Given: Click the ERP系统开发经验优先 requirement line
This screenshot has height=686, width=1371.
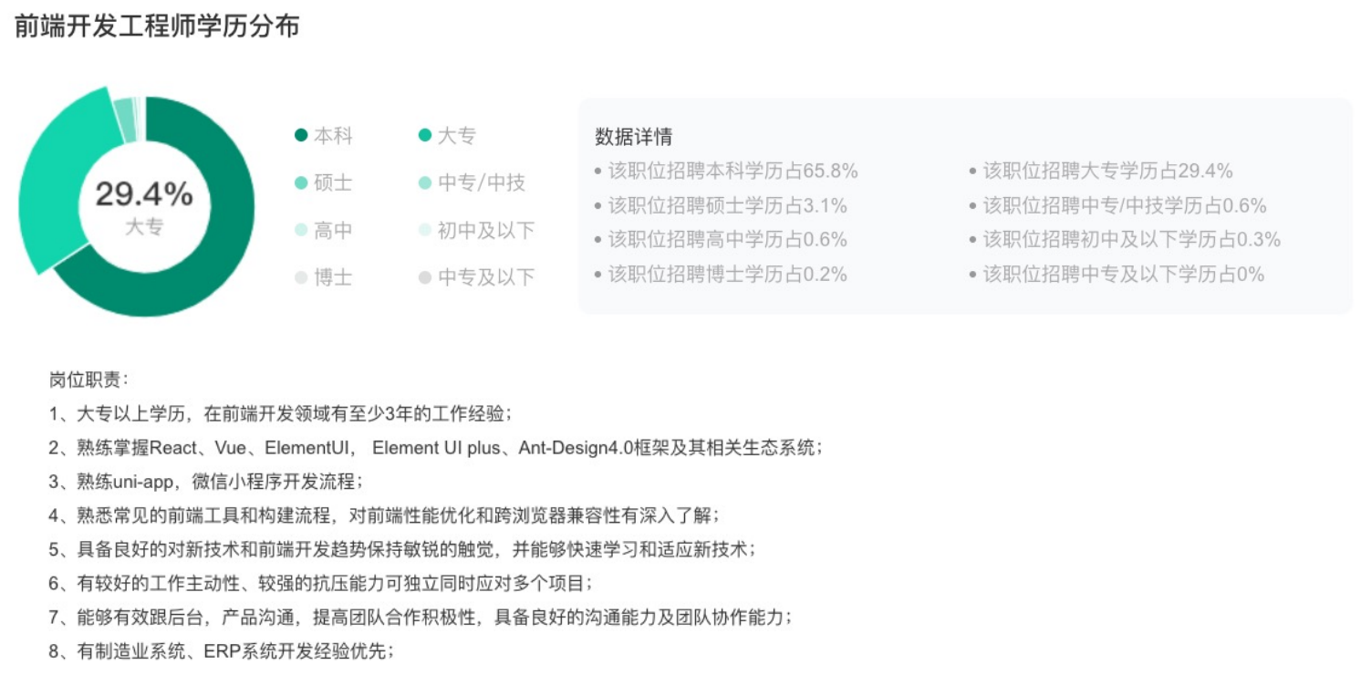Looking at the screenshot, I should tap(222, 651).
